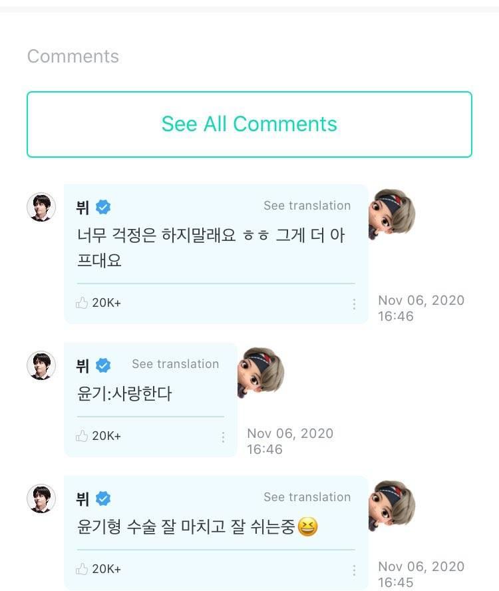This screenshot has height=591, width=499.
Task: See translation of 윤기:사랑한다 comment
Action: click(x=175, y=364)
